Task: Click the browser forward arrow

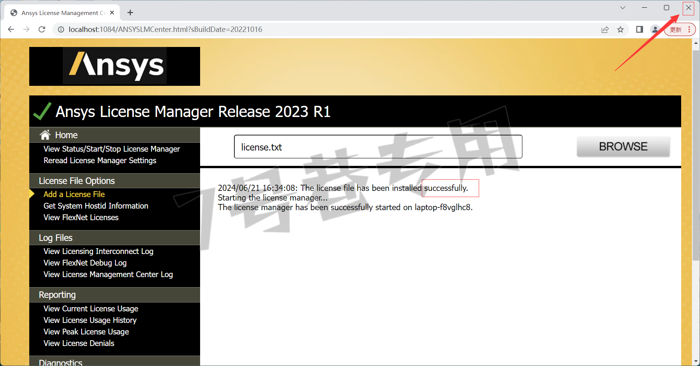Action: point(26,30)
